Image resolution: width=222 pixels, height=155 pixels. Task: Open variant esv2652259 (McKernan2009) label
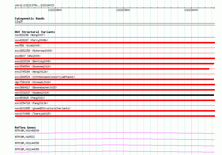pos(34,51)
